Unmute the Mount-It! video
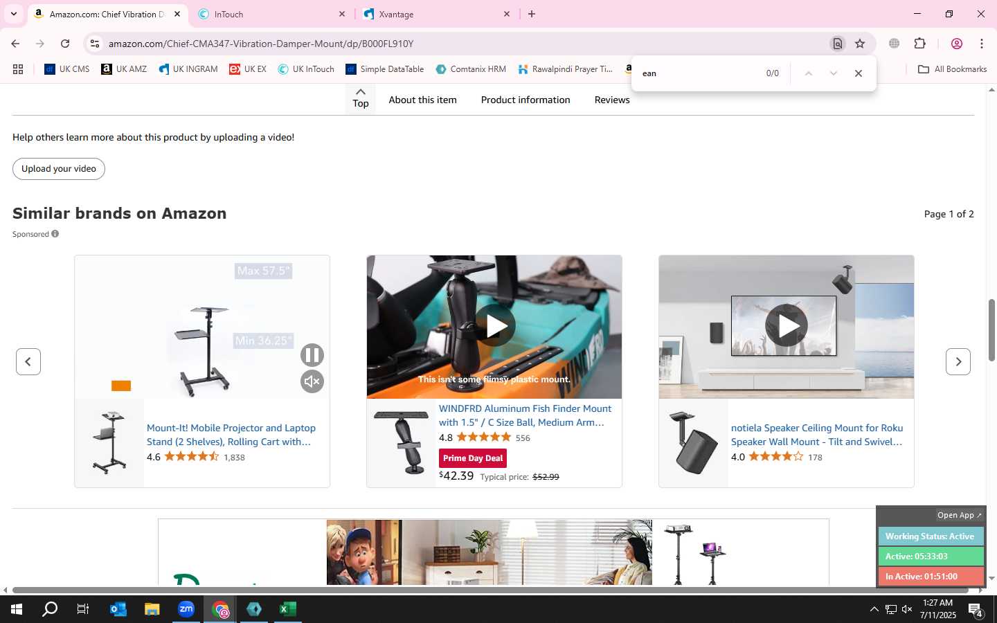The width and height of the screenshot is (997, 623). coord(312,381)
